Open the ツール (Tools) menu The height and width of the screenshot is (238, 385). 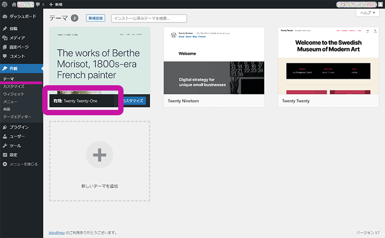15,145
